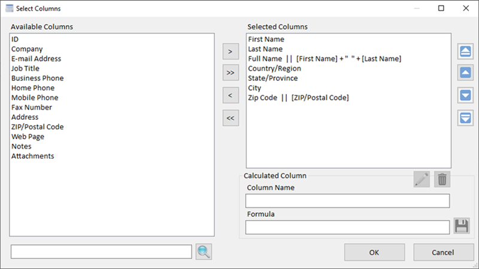Click the magnifier search icon

coord(204,252)
